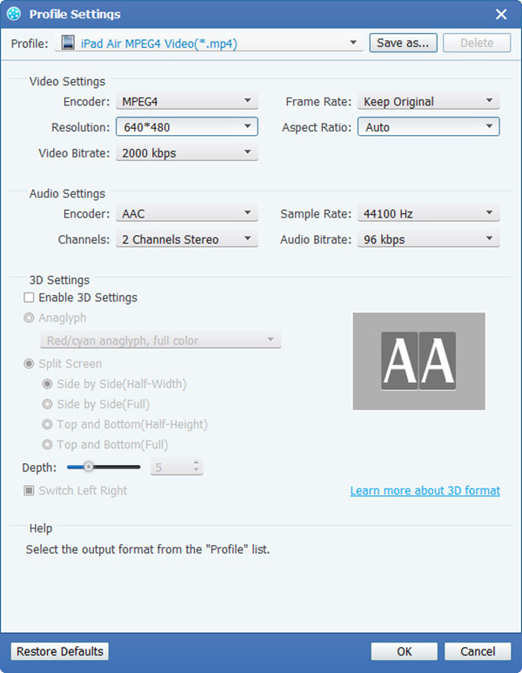Screen dimensions: 522x673
Task: Open the Resolution 640*480 dropdown
Action: pyautogui.click(x=247, y=127)
